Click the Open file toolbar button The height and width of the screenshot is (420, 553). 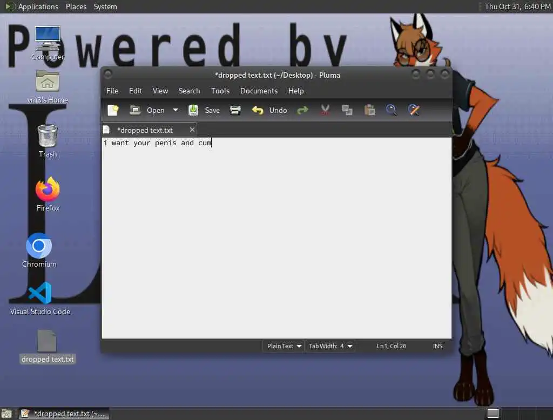pos(147,110)
